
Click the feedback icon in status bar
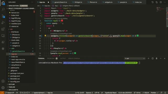tap(161, 93)
